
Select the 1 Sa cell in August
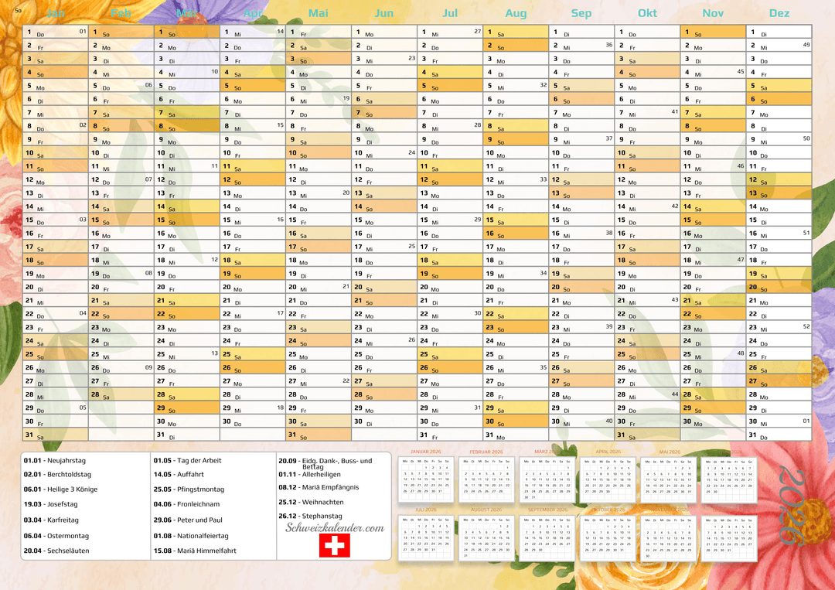[x=516, y=32]
